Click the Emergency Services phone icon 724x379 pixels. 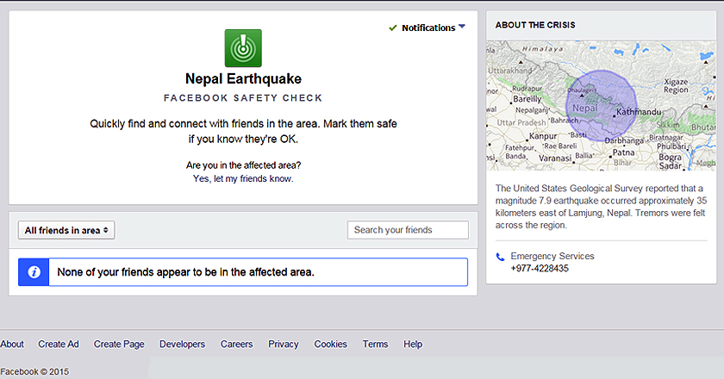[500, 257]
